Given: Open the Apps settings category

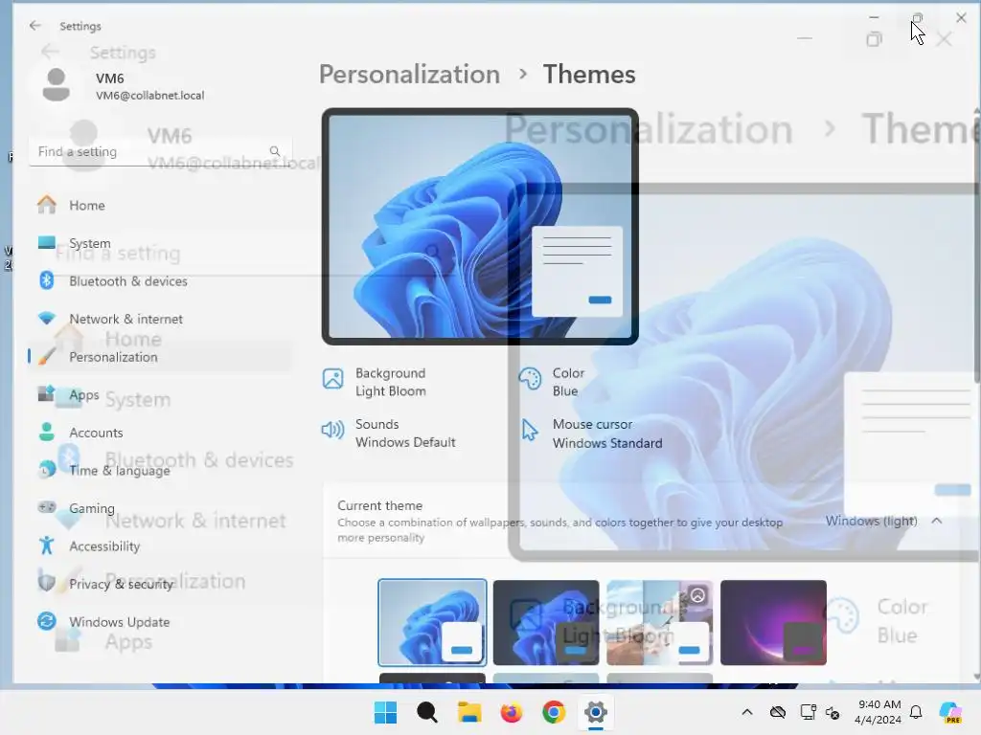Looking at the screenshot, I should (x=160, y=395).
